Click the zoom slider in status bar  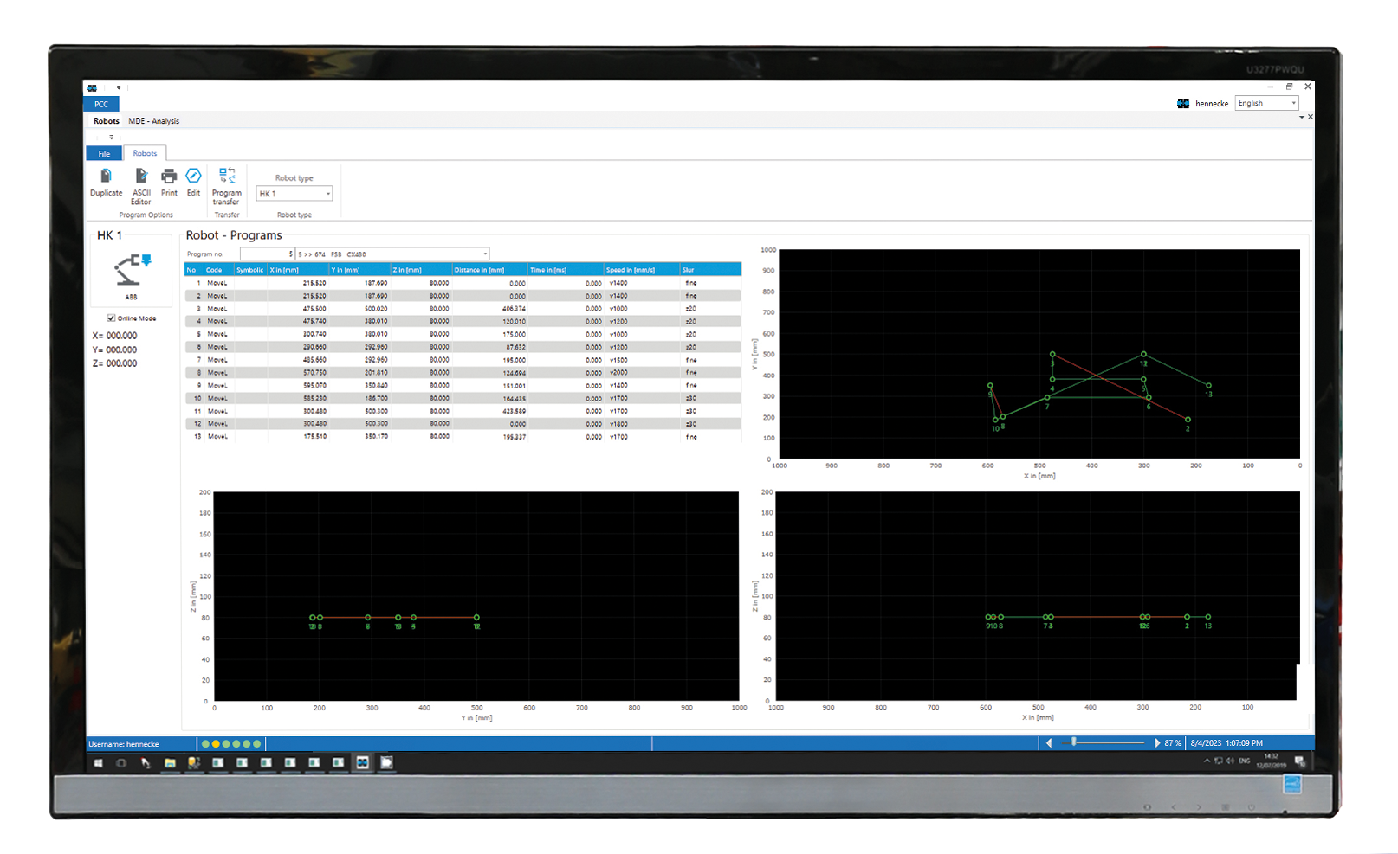coord(1074,742)
